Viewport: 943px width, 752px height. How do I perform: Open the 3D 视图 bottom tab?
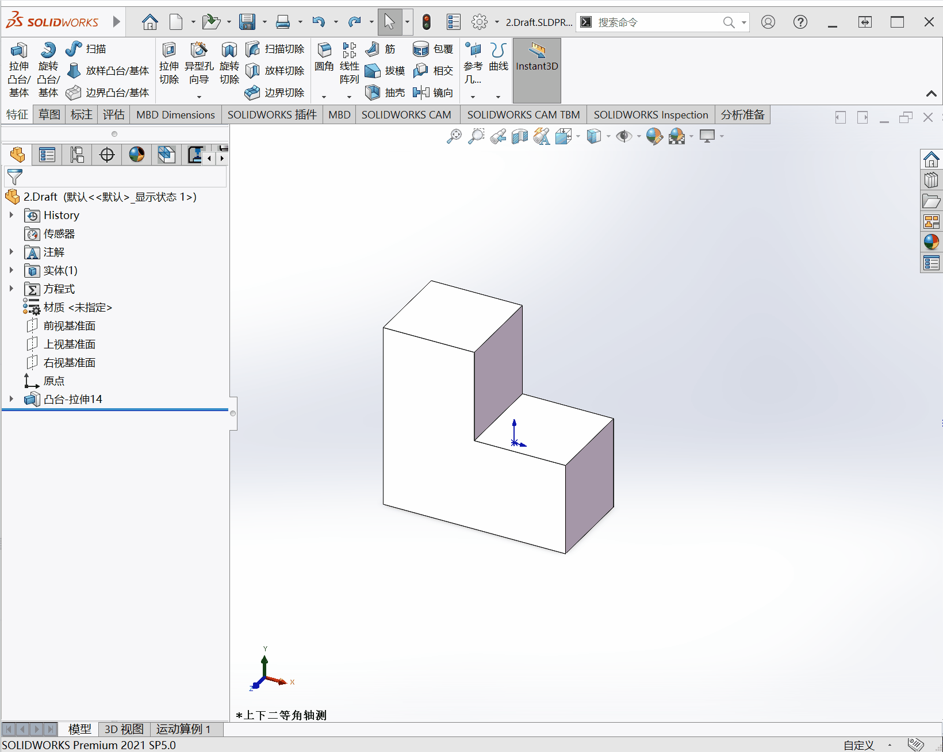(124, 729)
